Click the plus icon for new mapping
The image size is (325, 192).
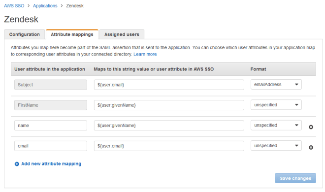(x=17, y=164)
